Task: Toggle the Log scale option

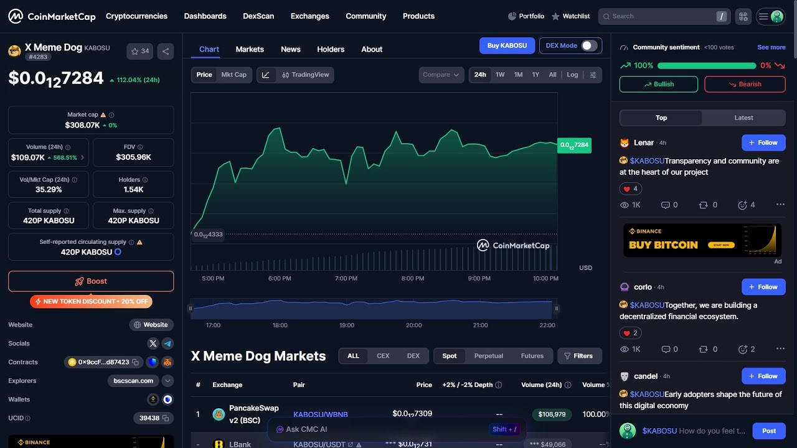Action: 572,75
